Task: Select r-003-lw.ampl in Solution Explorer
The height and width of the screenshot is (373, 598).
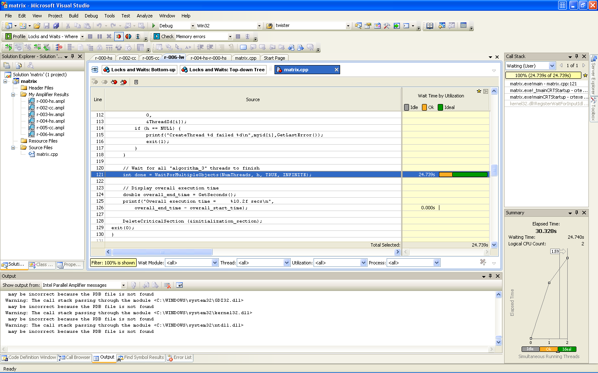Action: (x=50, y=114)
